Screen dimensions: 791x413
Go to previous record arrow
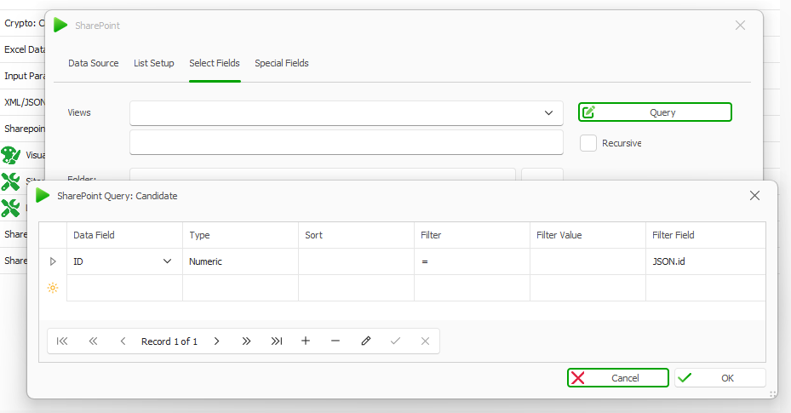coord(123,341)
